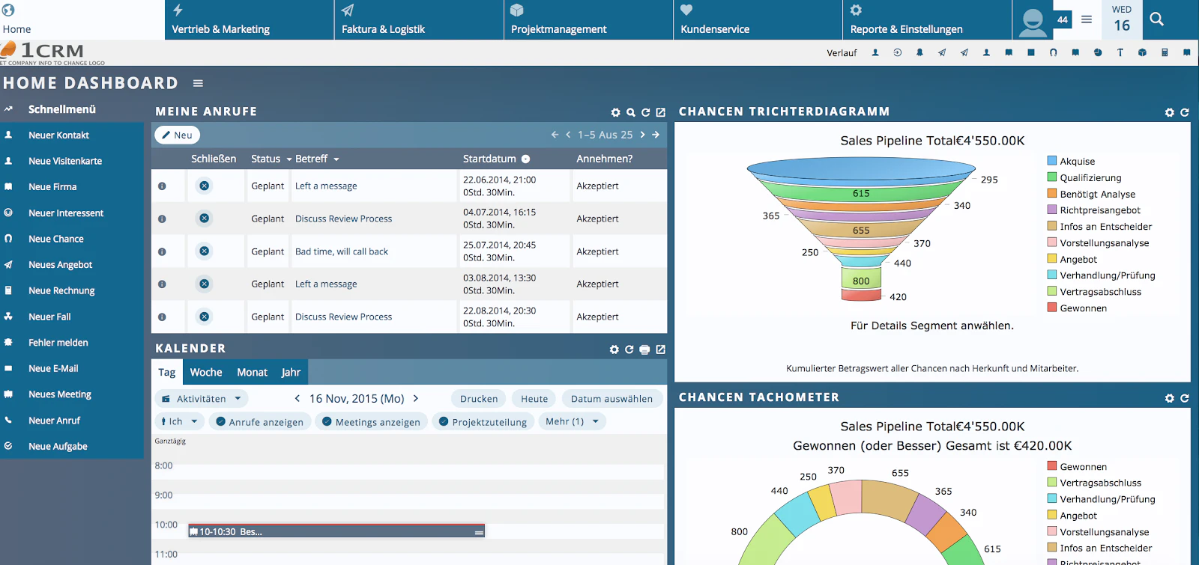Select the Tag calendar tab
The height and width of the screenshot is (565, 1199).
click(167, 372)
